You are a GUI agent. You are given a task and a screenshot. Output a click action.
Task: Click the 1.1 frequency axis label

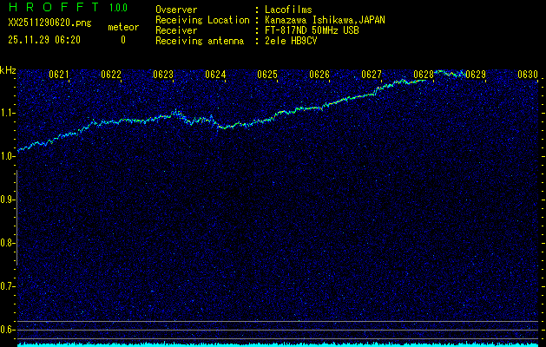click(x=8, y=113)
